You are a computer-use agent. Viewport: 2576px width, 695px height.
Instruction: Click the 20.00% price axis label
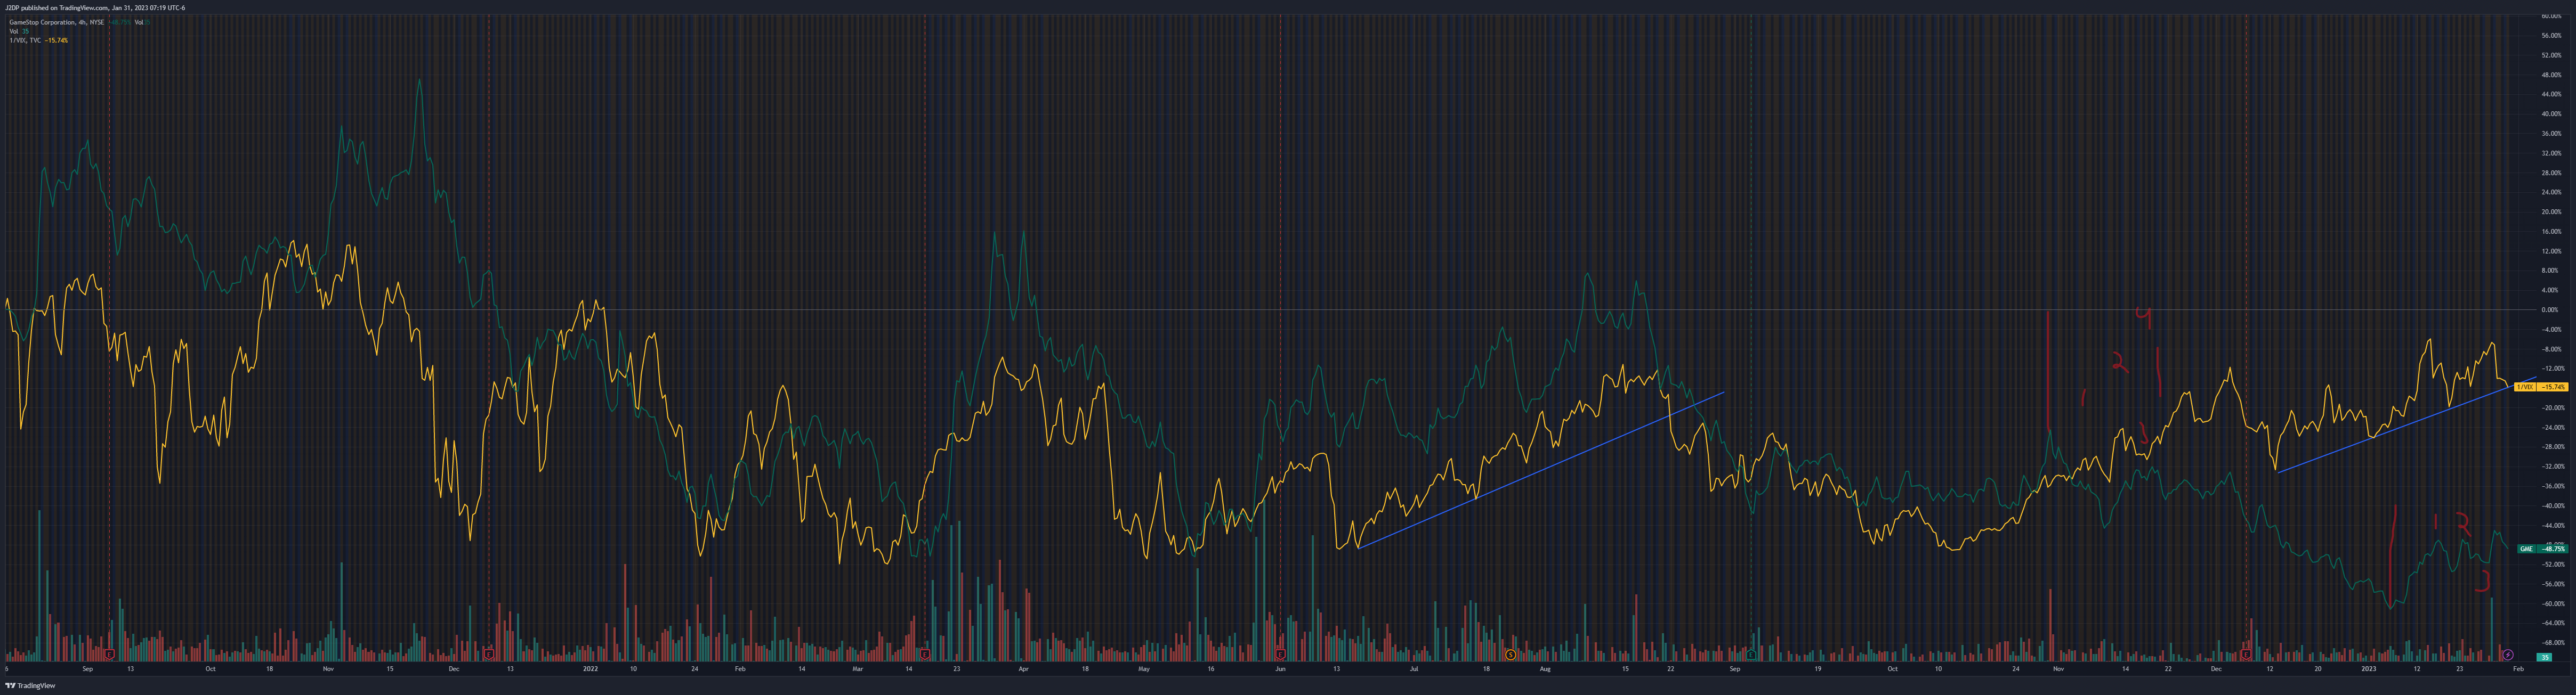2551,212
